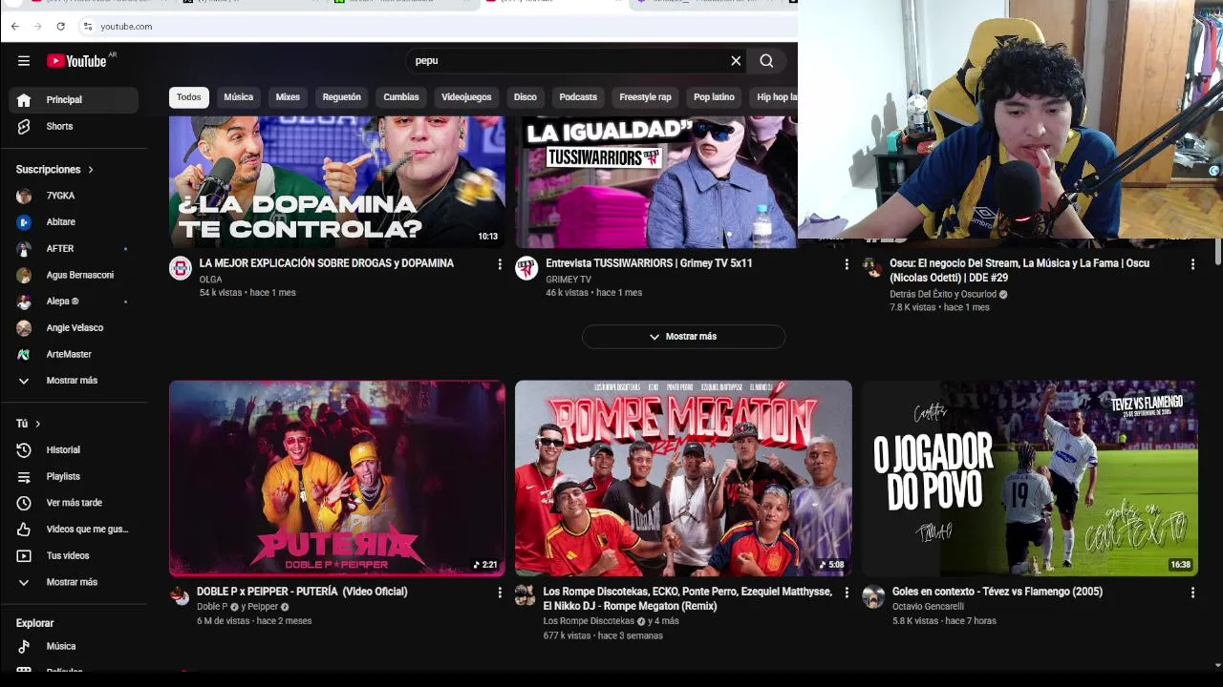The width and height of the screenshot is (1223, 687).
Task: Open Tus videos in sidebar
Action: [74, 555]
